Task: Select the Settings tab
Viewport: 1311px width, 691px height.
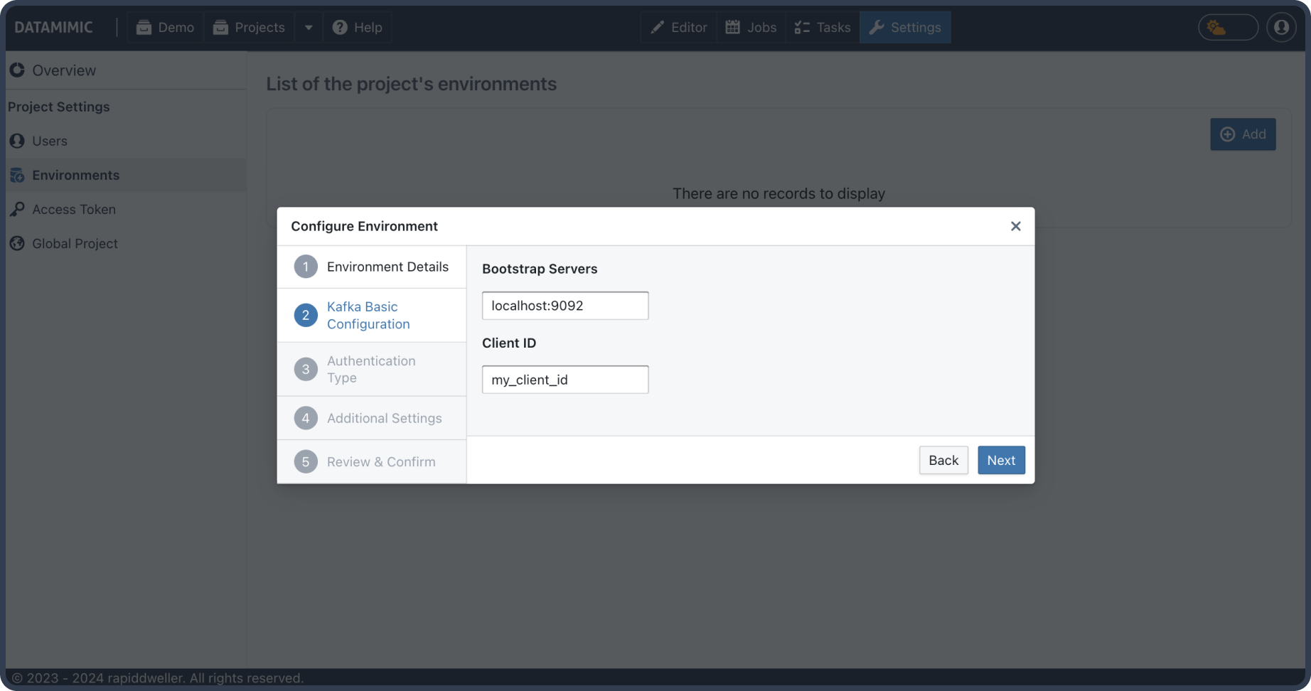Action: 905,28
